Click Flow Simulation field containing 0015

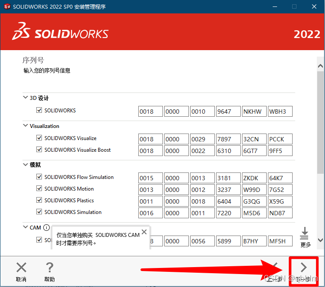(x=150, y=178)
